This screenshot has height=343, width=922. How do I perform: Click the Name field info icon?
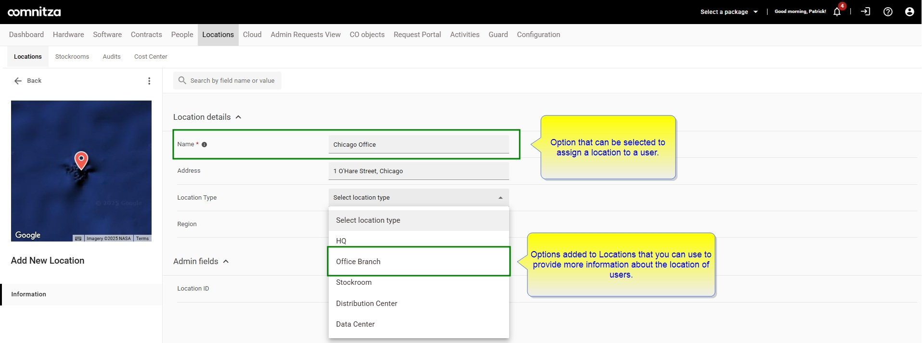point(205,144)
